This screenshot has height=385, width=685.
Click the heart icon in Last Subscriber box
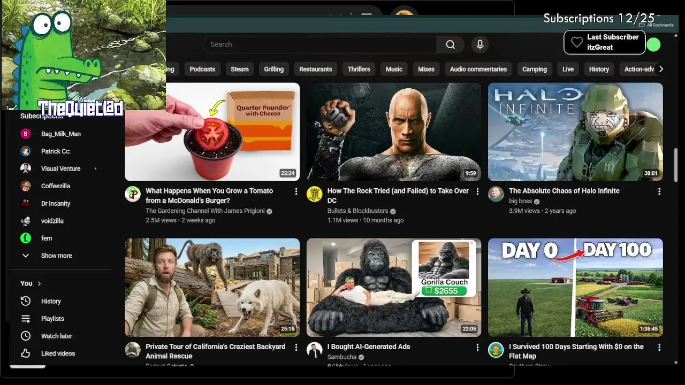click(577, 42)
